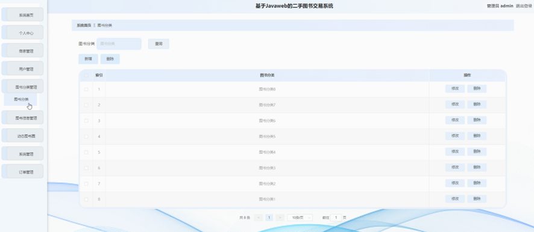This screenshot has width=534, height=232.
Task: Toggle the select-all checkbox in table header
Action: 86,75
